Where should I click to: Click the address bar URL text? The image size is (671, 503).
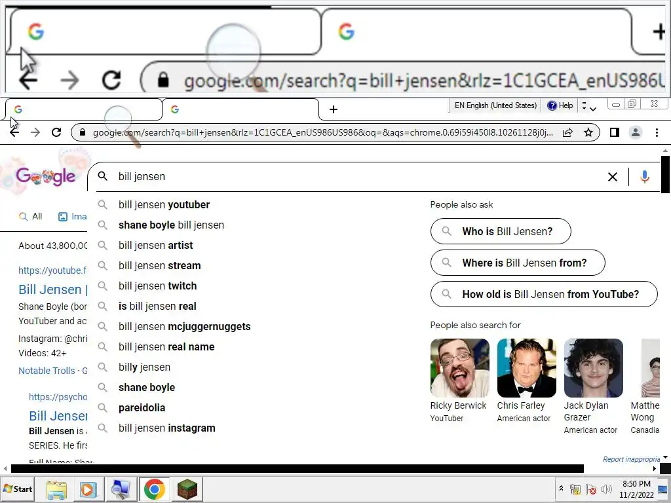tap(322, 132)
